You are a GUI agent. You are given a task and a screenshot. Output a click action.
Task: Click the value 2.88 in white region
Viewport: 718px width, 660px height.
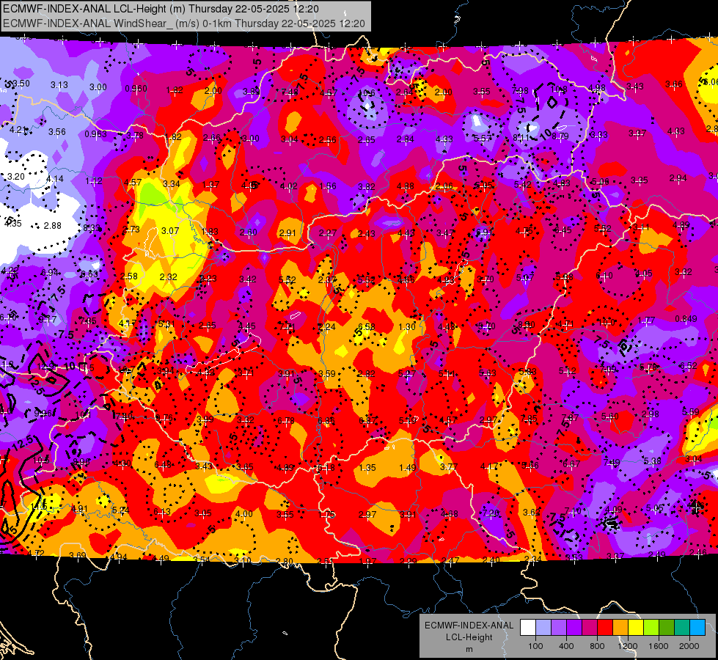[x=53, y=225]
